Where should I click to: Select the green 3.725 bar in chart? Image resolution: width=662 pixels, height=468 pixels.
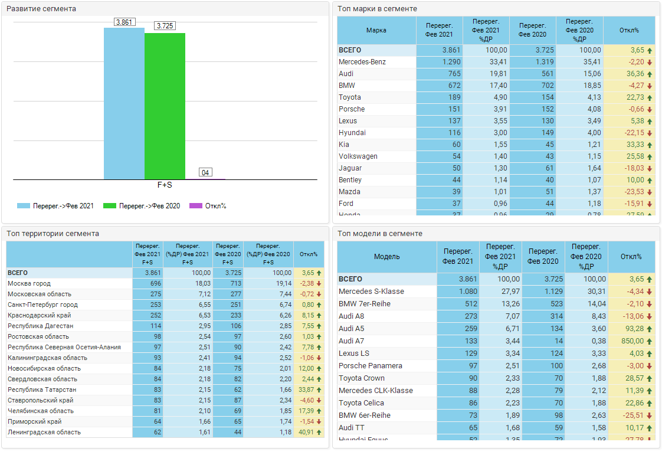tap(165, 106)
